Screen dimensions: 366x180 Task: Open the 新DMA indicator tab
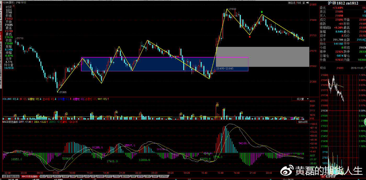[x=125, y=176]
